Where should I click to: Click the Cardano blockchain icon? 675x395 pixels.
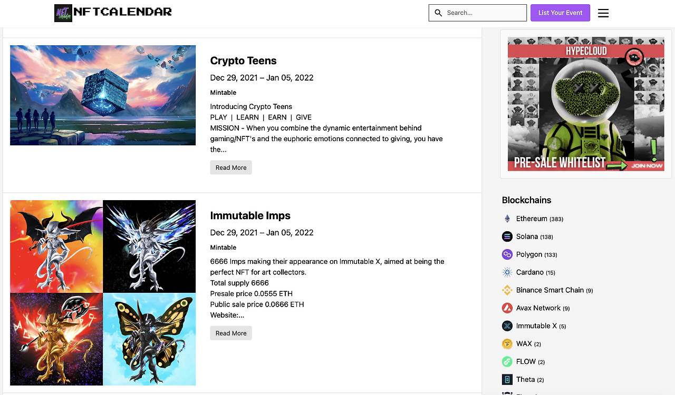pyautogui.click(x=507, y=272)
